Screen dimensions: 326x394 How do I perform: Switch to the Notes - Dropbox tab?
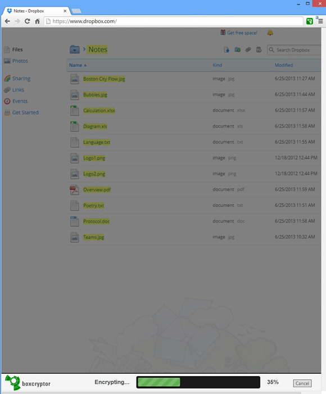(x=37, y=11)
